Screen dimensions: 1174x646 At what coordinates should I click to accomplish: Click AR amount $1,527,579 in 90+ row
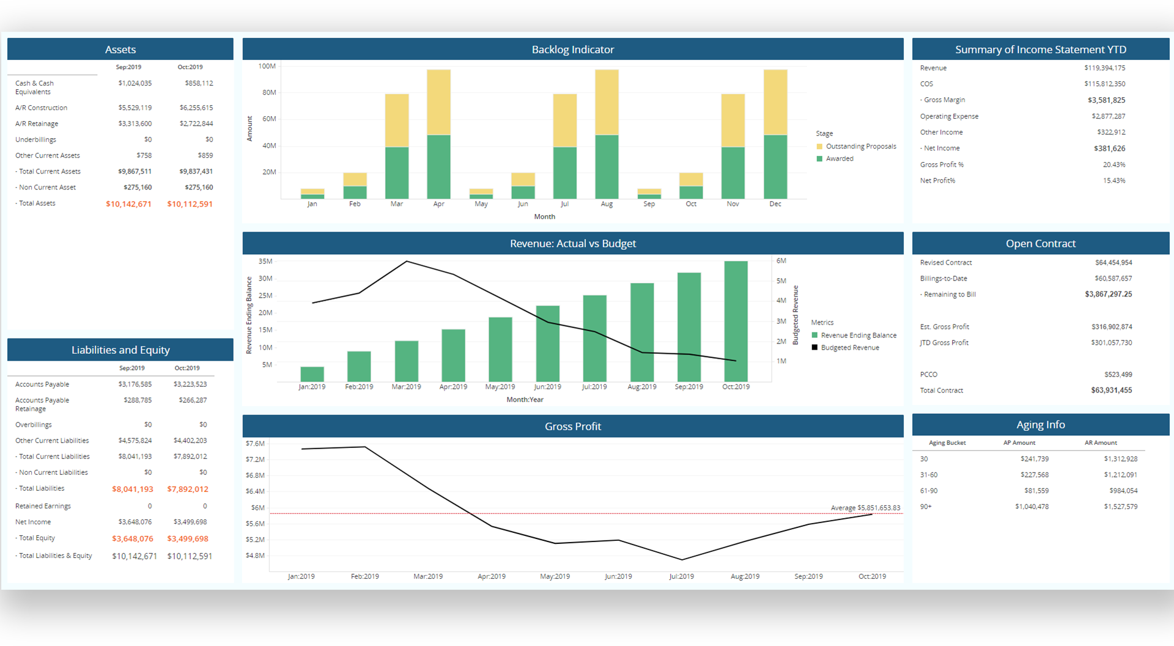click(x=1121, y=507)
